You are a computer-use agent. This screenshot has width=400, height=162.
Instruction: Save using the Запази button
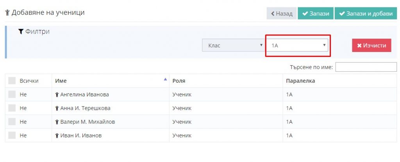pyautogui.click(x=316, y=14)
